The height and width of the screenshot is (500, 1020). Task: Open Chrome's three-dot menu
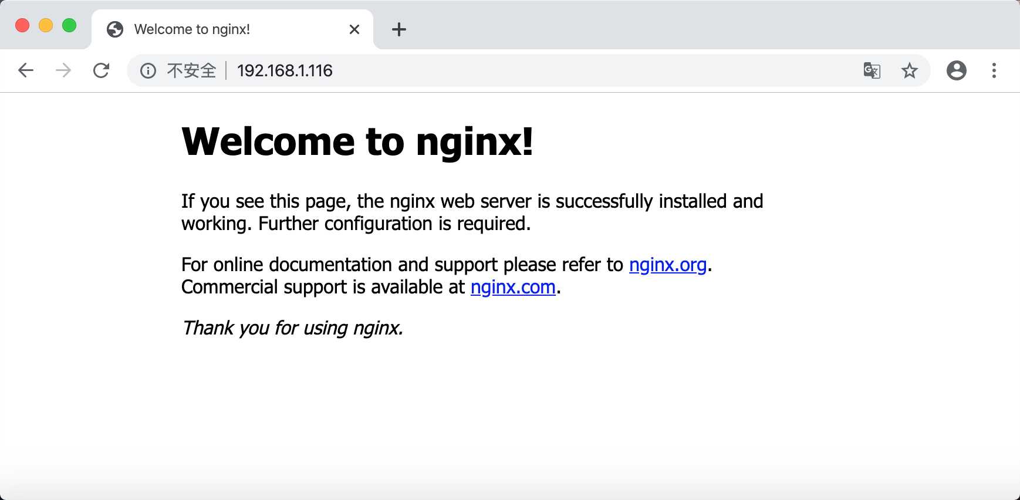(x=994, y=70)
